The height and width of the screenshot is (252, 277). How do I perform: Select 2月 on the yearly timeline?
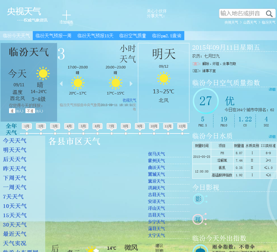(x=41, y=126)
